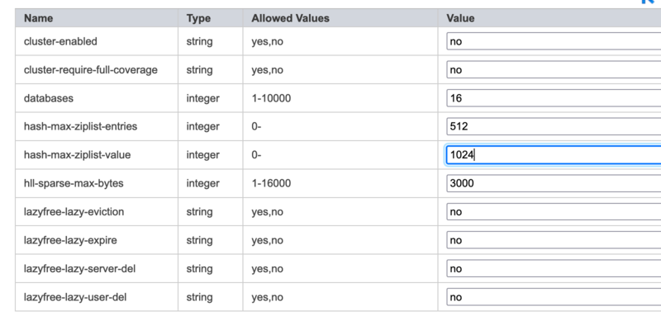This screenshot has height=330, width=661.
Task: Select the Allowed Values column header
Action: coord(291,18)
